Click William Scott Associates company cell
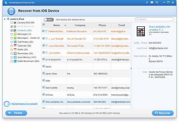 coord(79,53)
